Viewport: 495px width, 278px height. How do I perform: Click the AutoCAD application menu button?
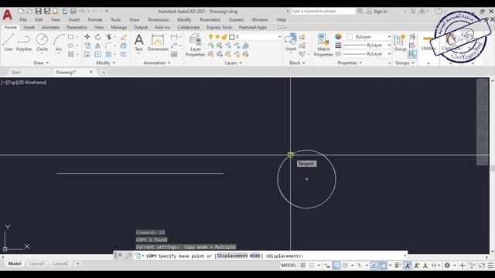point(7,15)
